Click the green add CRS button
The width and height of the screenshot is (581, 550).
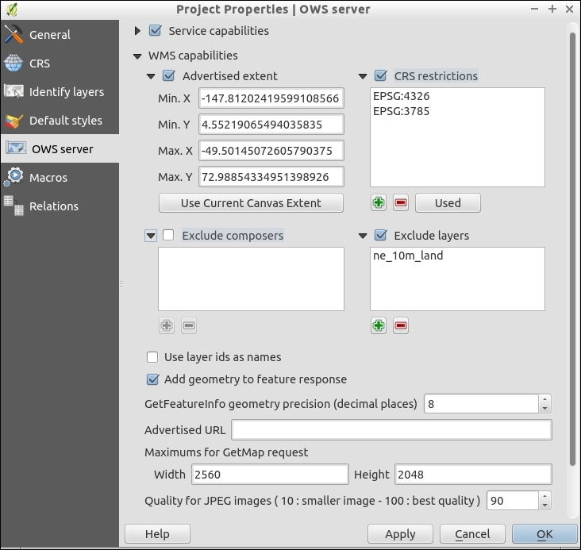point(379,203)
